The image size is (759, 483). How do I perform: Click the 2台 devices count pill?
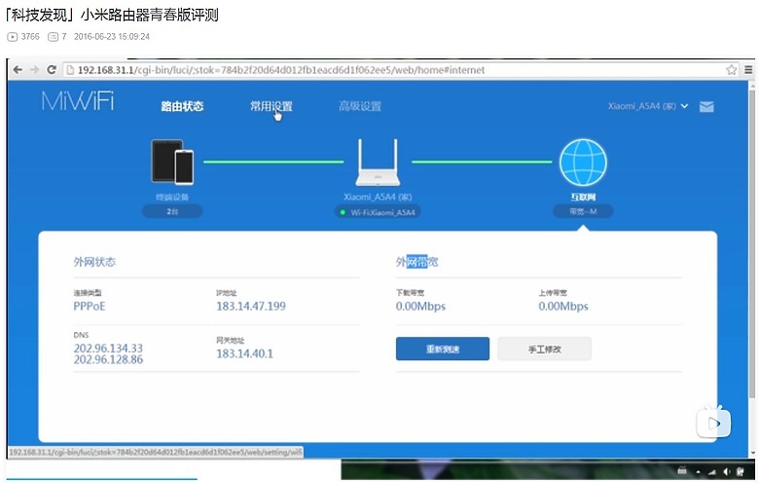pos(172,211)
